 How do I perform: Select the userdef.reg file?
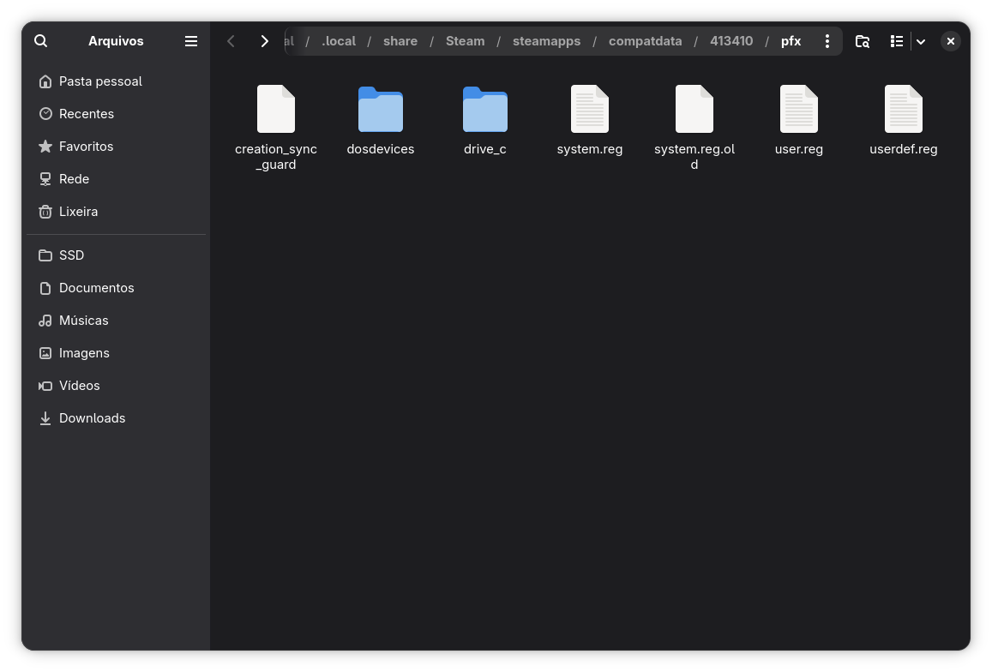pyautogui.click(x=904, y=121)
